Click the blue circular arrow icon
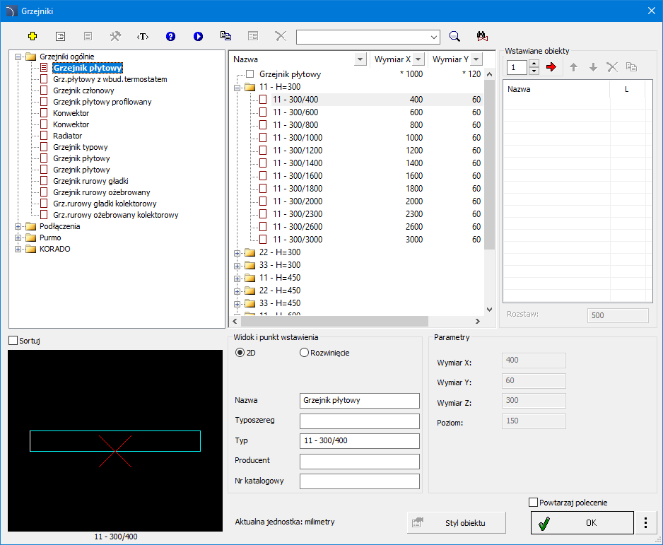 (x=198, y=36)
